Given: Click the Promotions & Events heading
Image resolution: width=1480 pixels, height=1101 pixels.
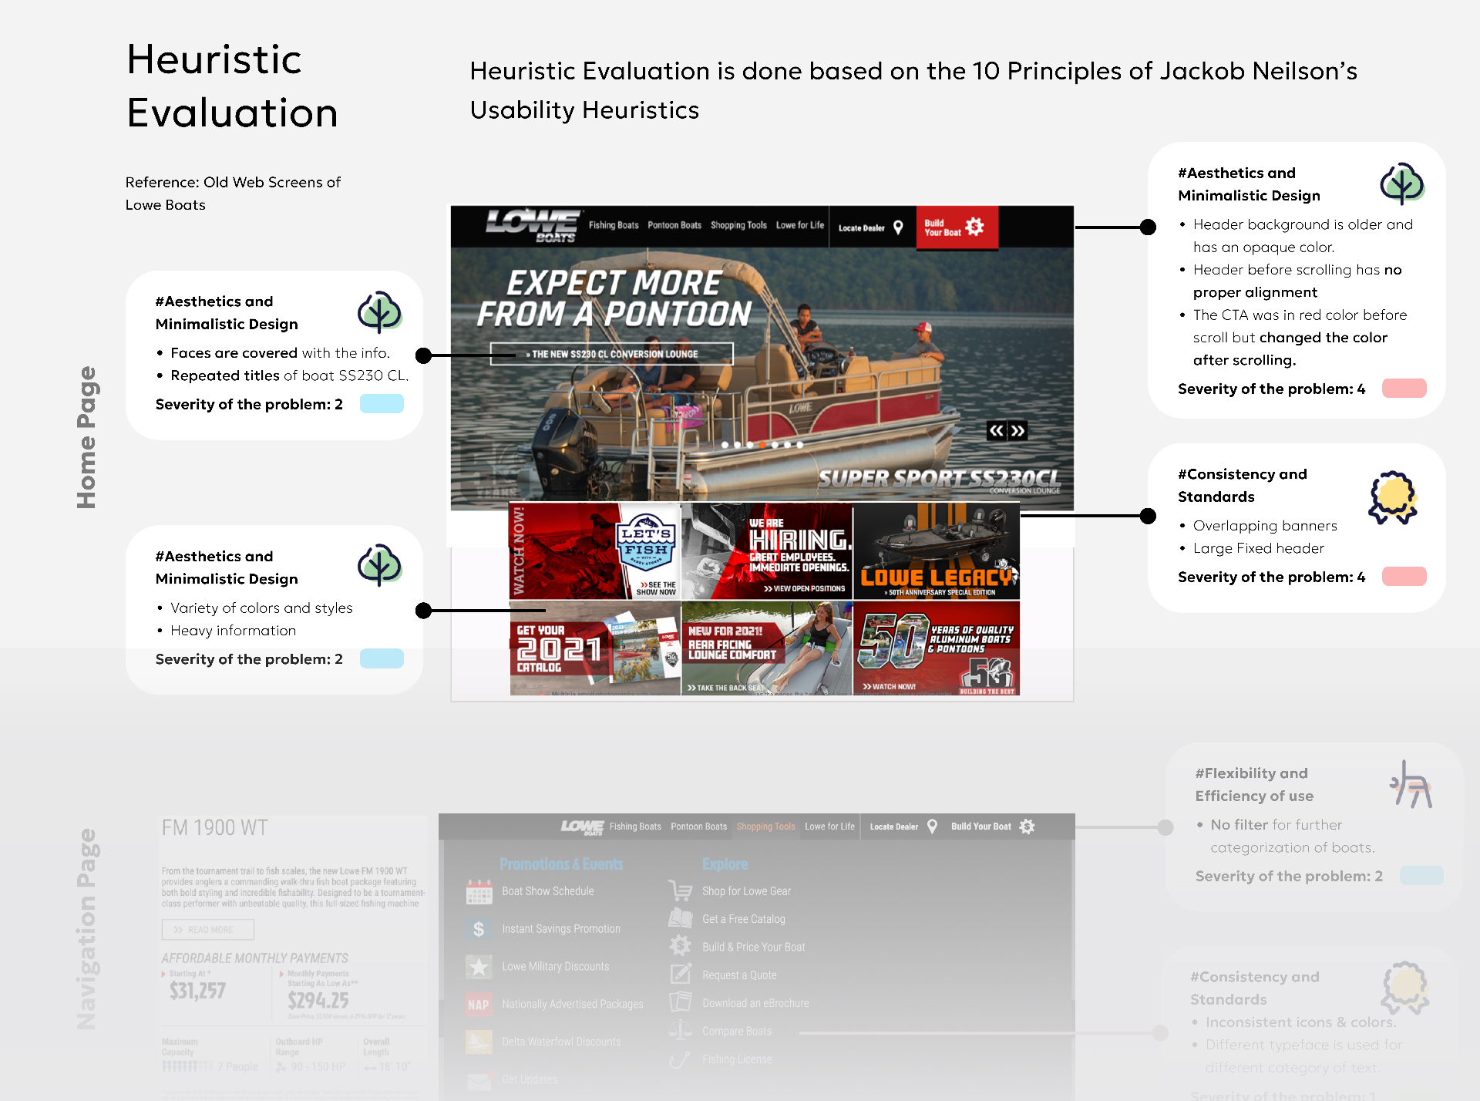Looking at the screenshot, I should point(561,864).
